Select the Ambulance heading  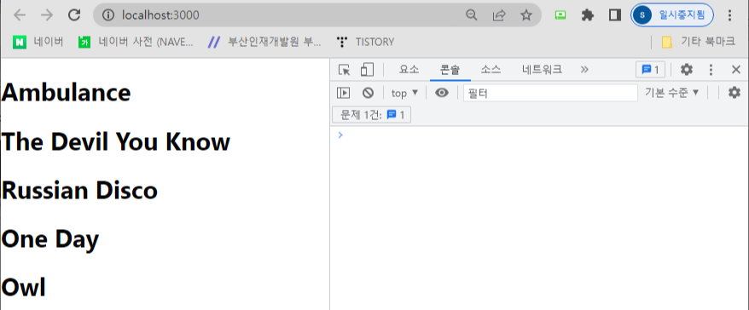coord(66,93)
